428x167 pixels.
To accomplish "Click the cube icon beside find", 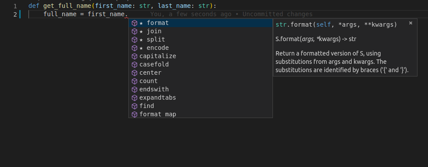I will point(134,106).
